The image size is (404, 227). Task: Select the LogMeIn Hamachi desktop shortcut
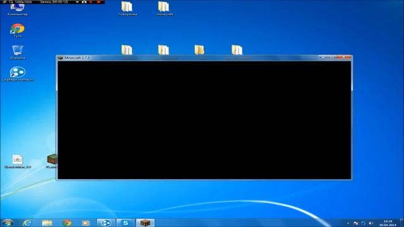(x=18, y=74)
